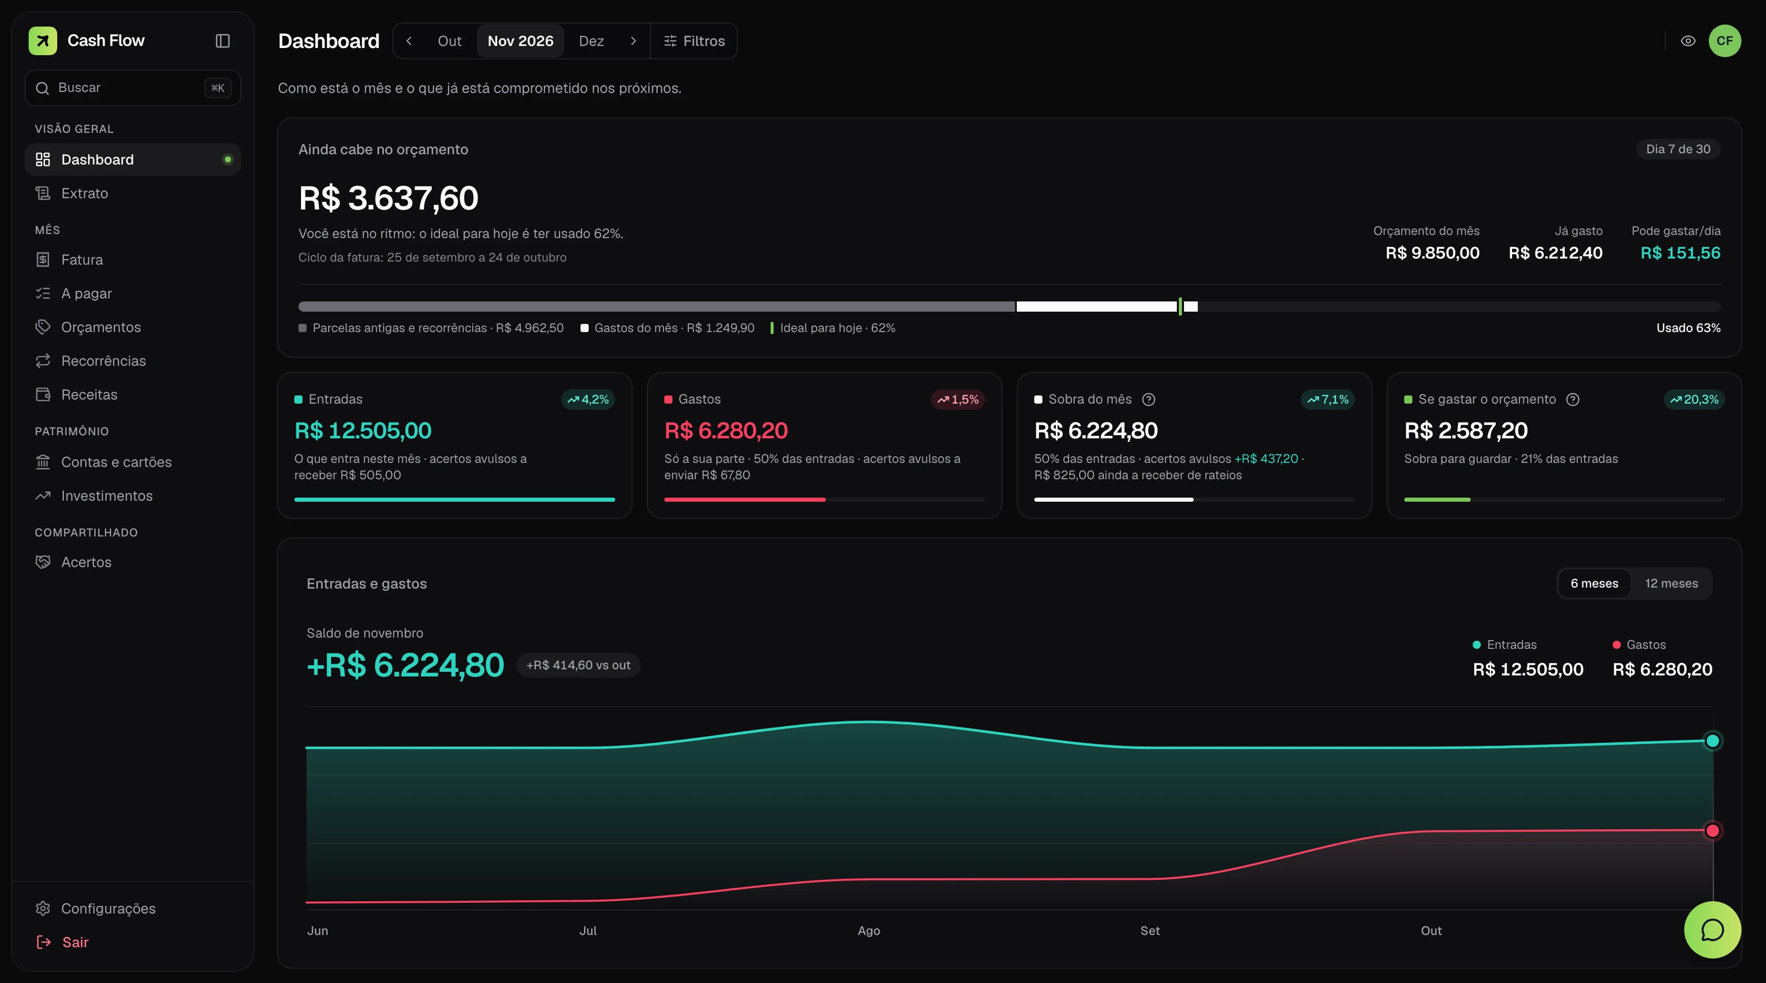
Task: Click the Dia 7 de 30 badge
Action: click(1678, 149)
